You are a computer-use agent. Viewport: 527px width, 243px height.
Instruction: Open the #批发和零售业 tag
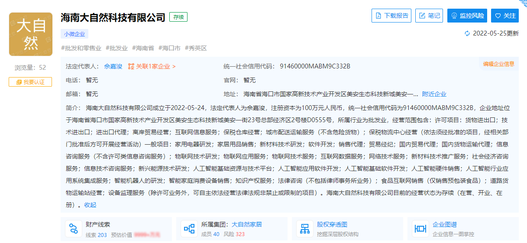81,48
